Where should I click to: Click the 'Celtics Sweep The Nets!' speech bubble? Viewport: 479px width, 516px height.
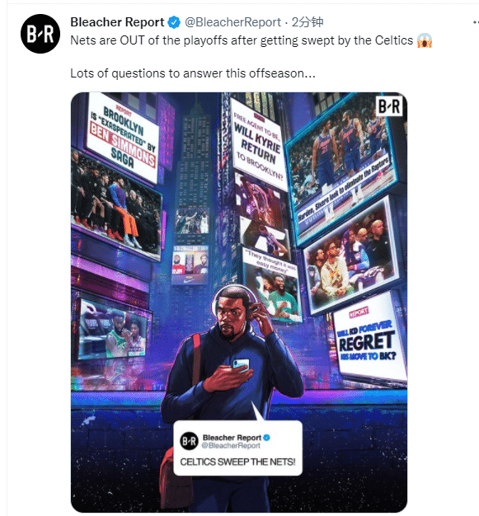coord(237,448)
